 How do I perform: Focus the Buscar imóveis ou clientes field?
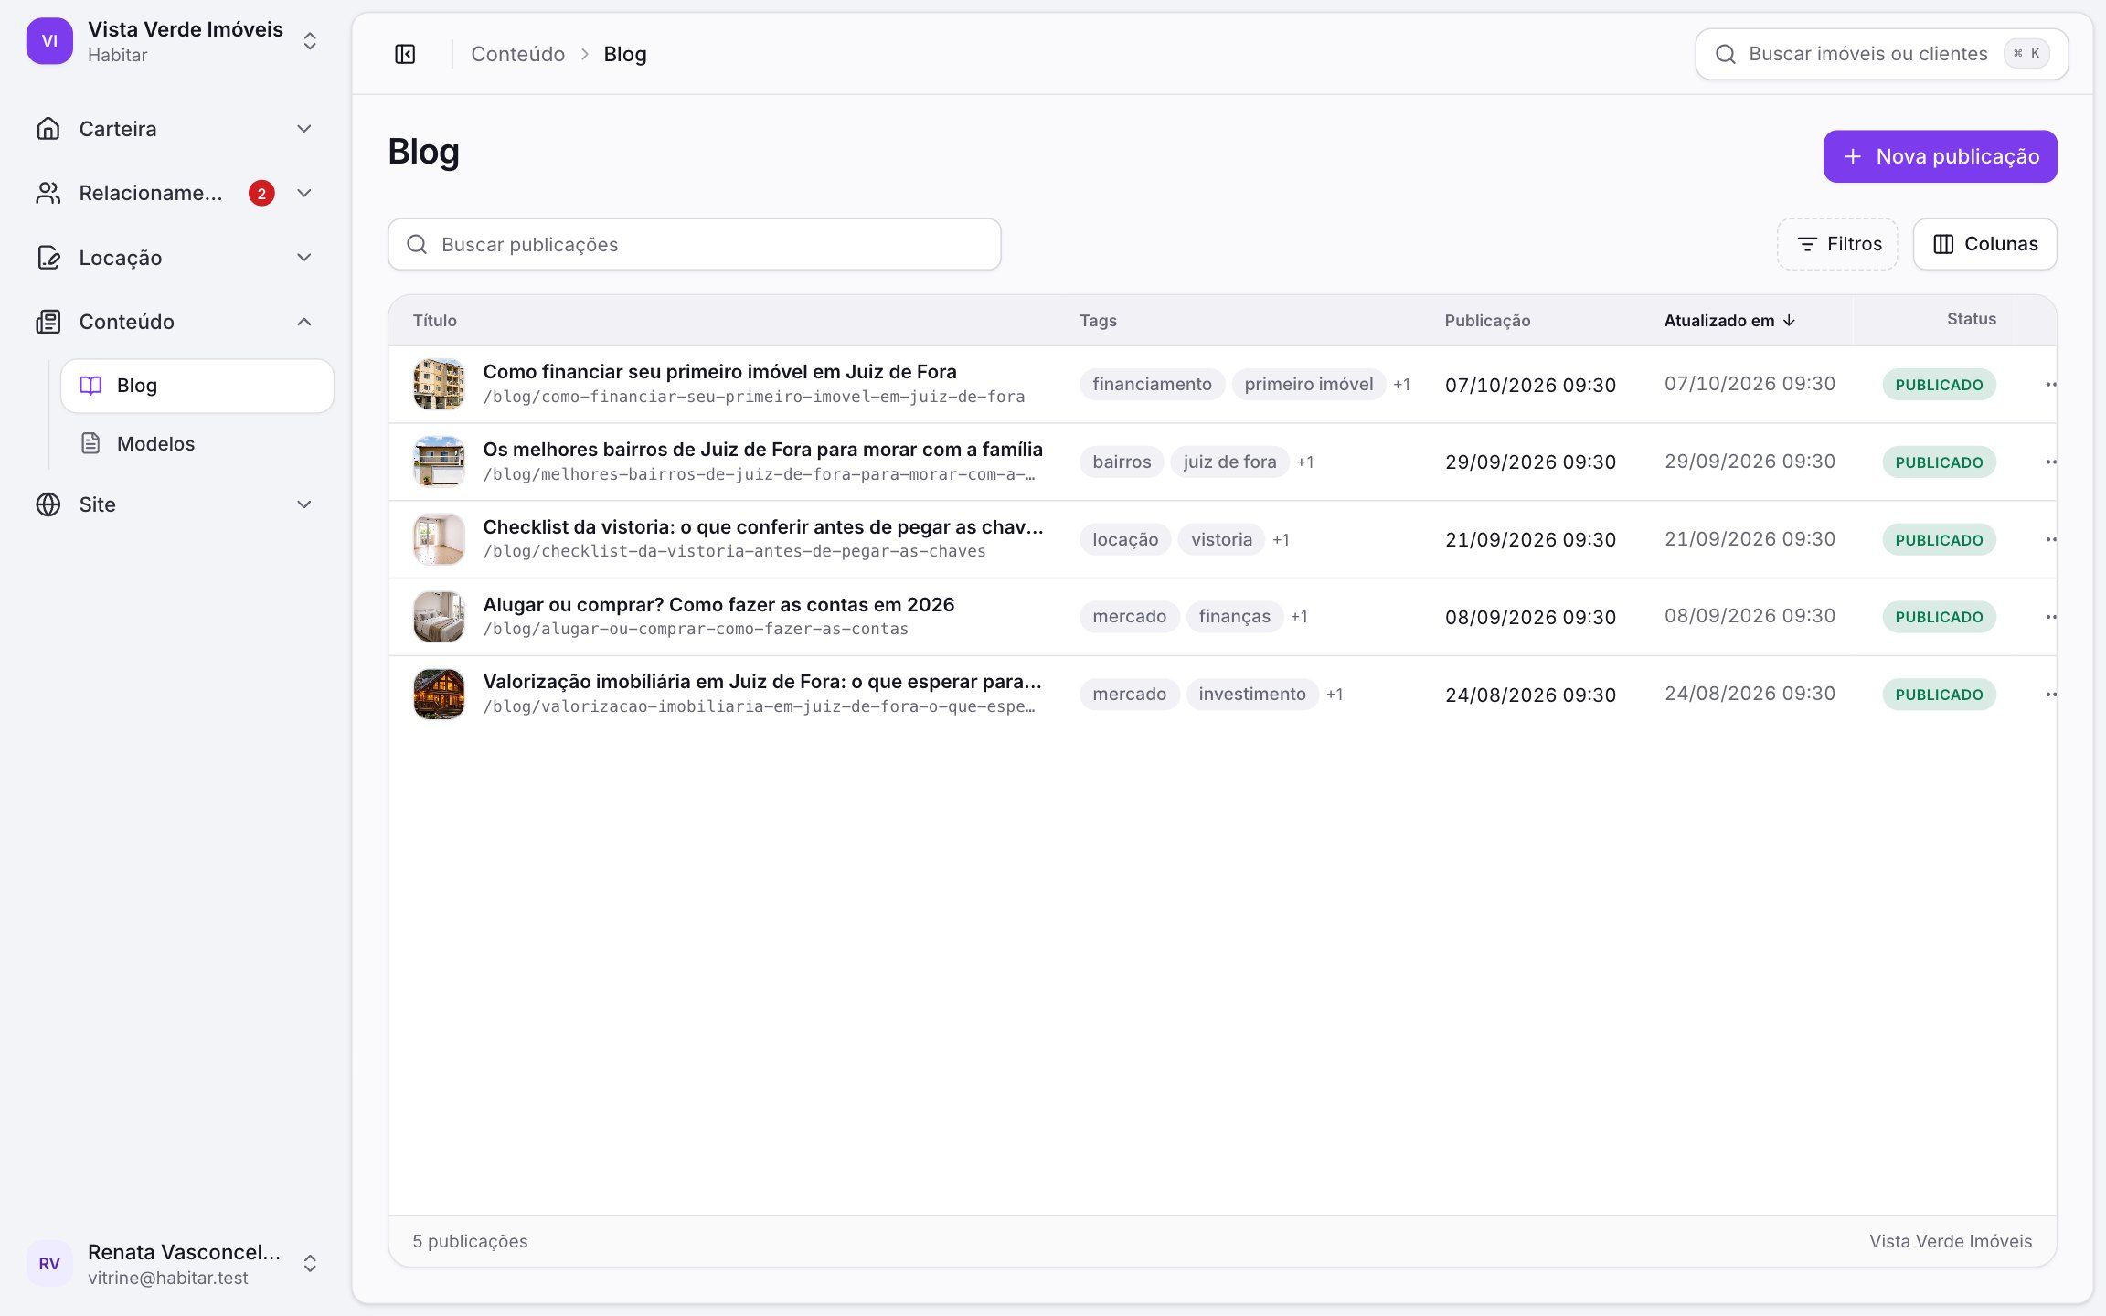1881,54
